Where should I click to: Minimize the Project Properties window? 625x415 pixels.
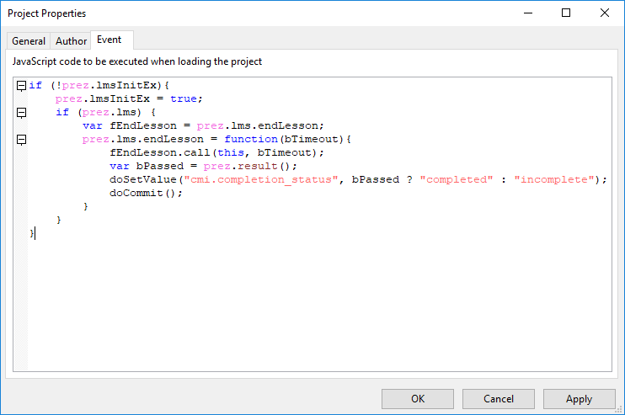click(x=528, y=13)
